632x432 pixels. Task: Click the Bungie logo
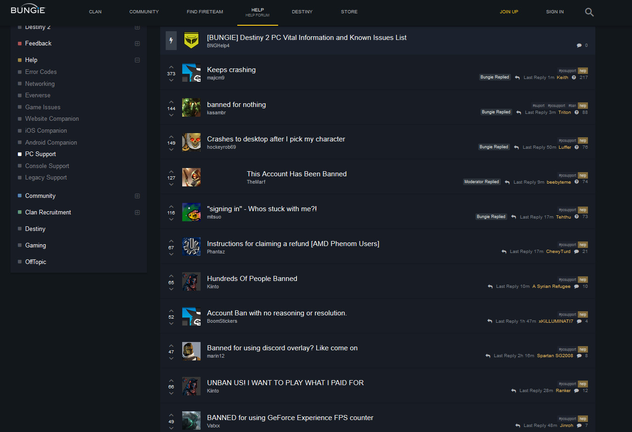pos(28,9)
